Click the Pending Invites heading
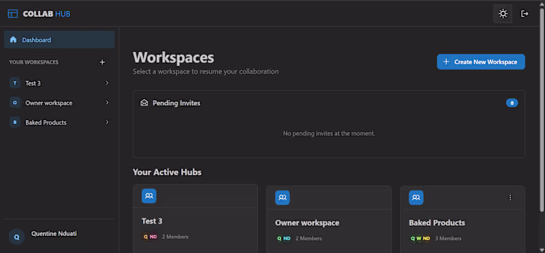This screenshot has width=545, height=253. click(x=176, y=103)
